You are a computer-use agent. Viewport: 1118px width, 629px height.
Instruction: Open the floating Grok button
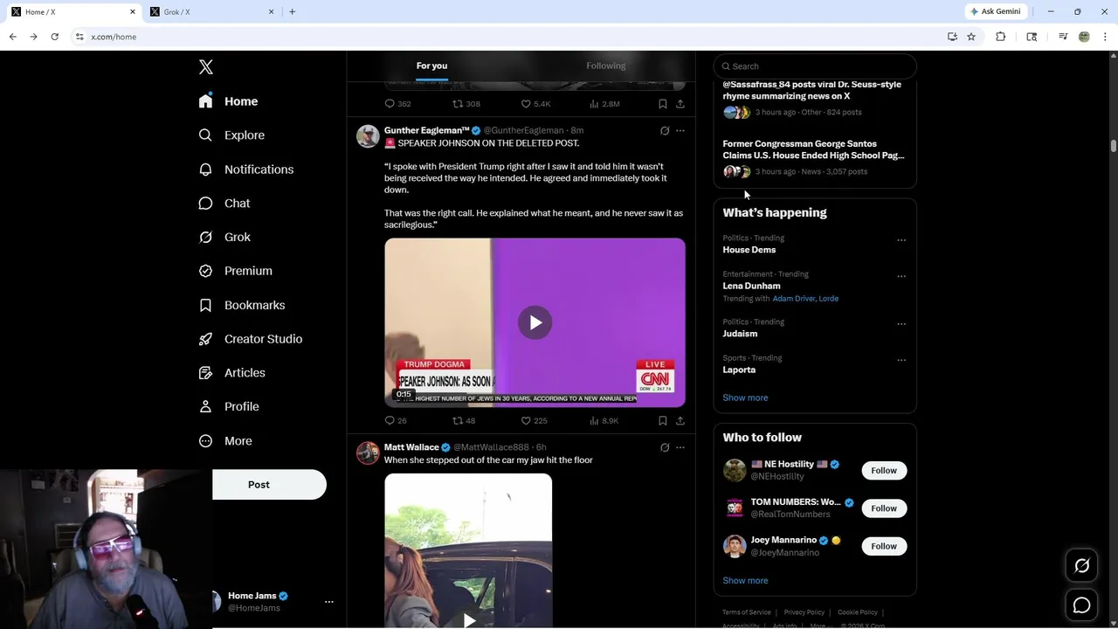pyautogui.click(x=1081, y=566)
